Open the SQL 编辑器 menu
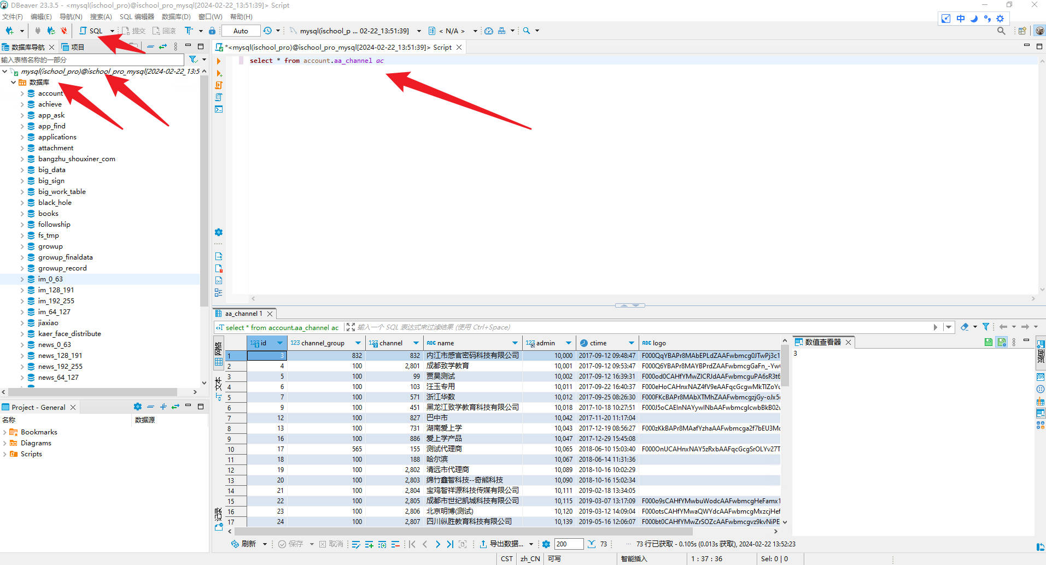 coord(137,17)
